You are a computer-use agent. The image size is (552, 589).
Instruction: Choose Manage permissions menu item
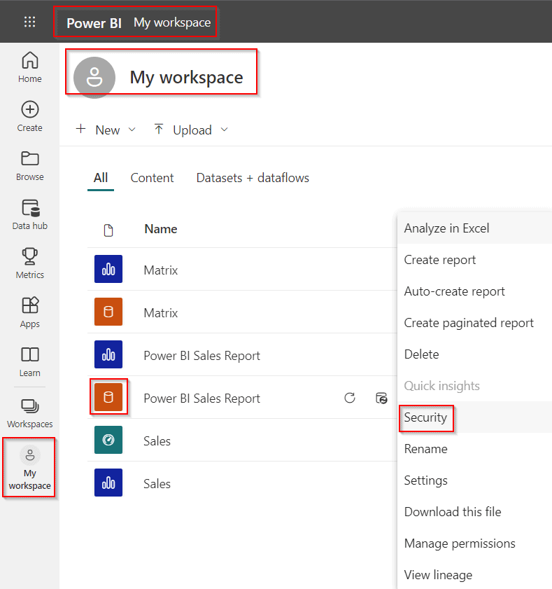(x=474, y=543)
